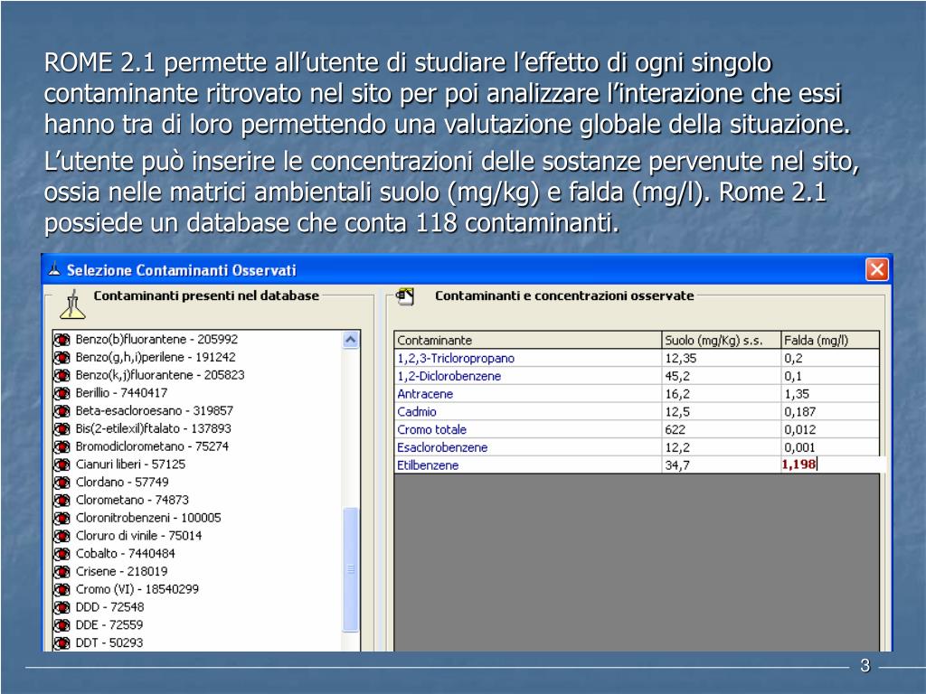Click the icon beside Bromodiclorometano - 75274
Image resolution: width=926 pixels, height=694 pixels.
[x=62, y=446]
